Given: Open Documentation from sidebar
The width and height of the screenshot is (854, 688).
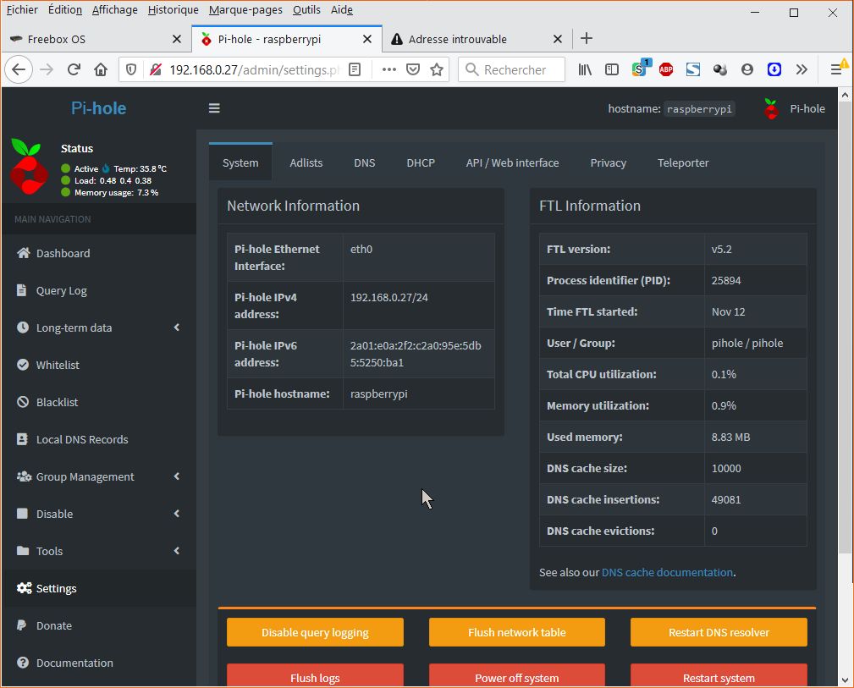Looking at the screenshot, I should [x=65, y=663].
